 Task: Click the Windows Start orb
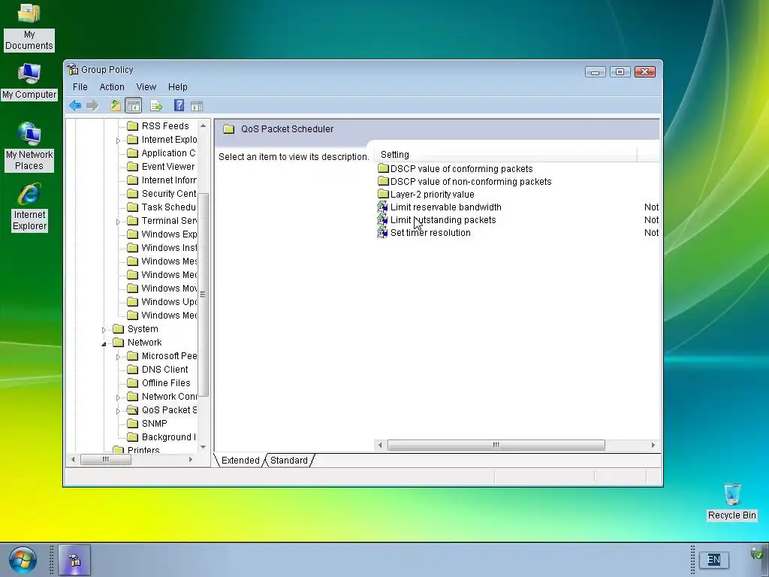pyautogui.click(x=23, y=560)
